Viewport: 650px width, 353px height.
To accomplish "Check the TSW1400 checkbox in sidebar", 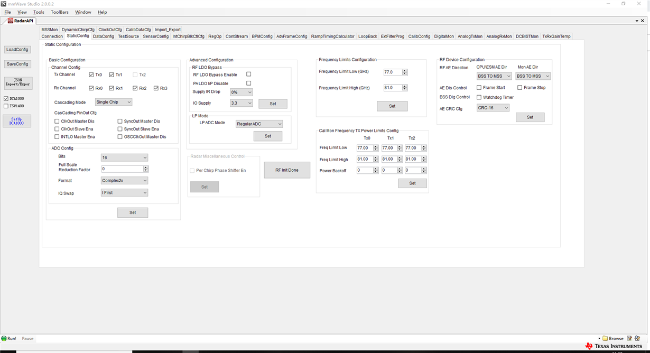I will click(6, 106).
